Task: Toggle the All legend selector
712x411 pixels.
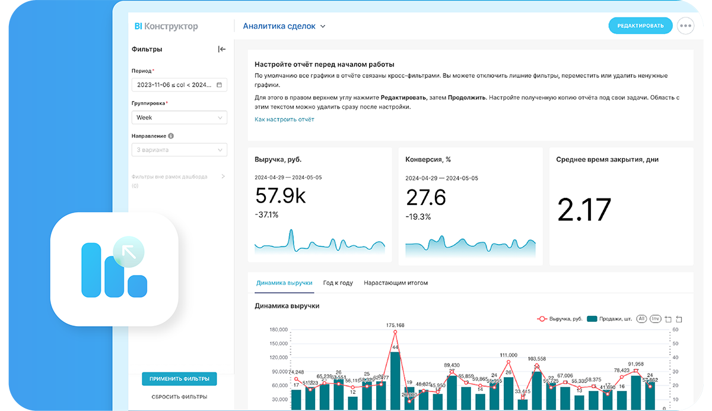Action: coord(641,319)
